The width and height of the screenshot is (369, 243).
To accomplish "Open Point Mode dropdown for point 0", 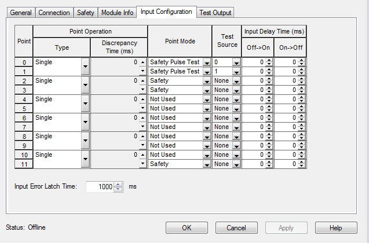I will [x=207, y=62].
